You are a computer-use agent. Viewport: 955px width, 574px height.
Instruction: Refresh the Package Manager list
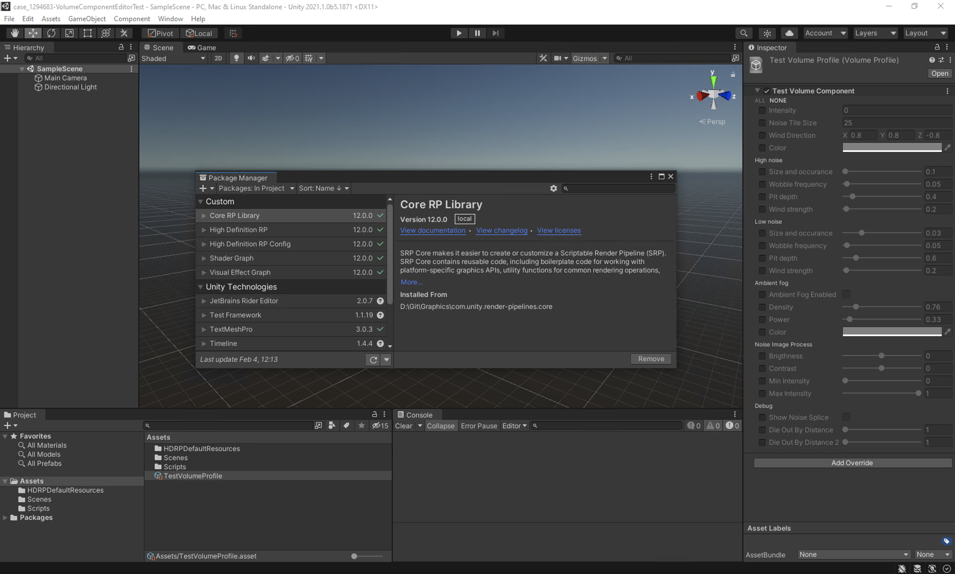(373, 360)
